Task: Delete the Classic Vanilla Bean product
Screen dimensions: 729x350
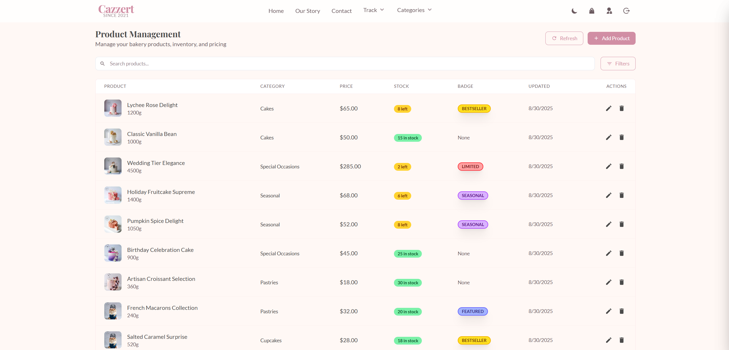Action: 622,137
